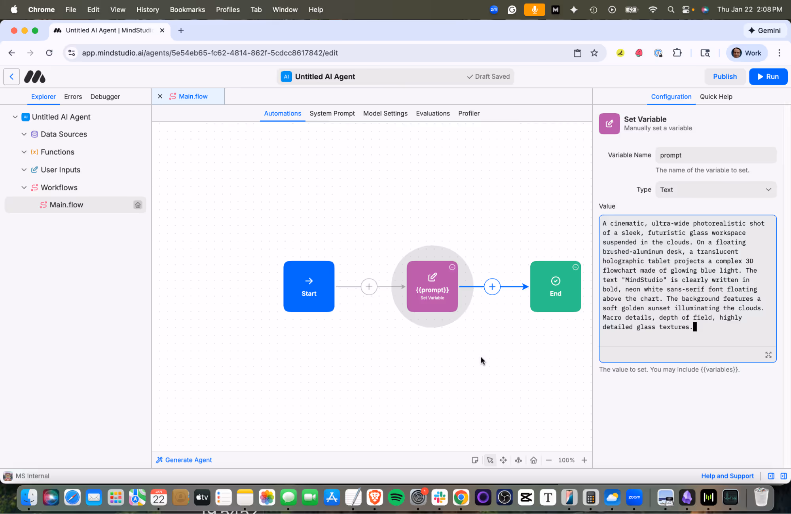Screen dimensions: 791x514
Task: Open Bookmarks in the Chrome menu bar
Action: point(187,9)
